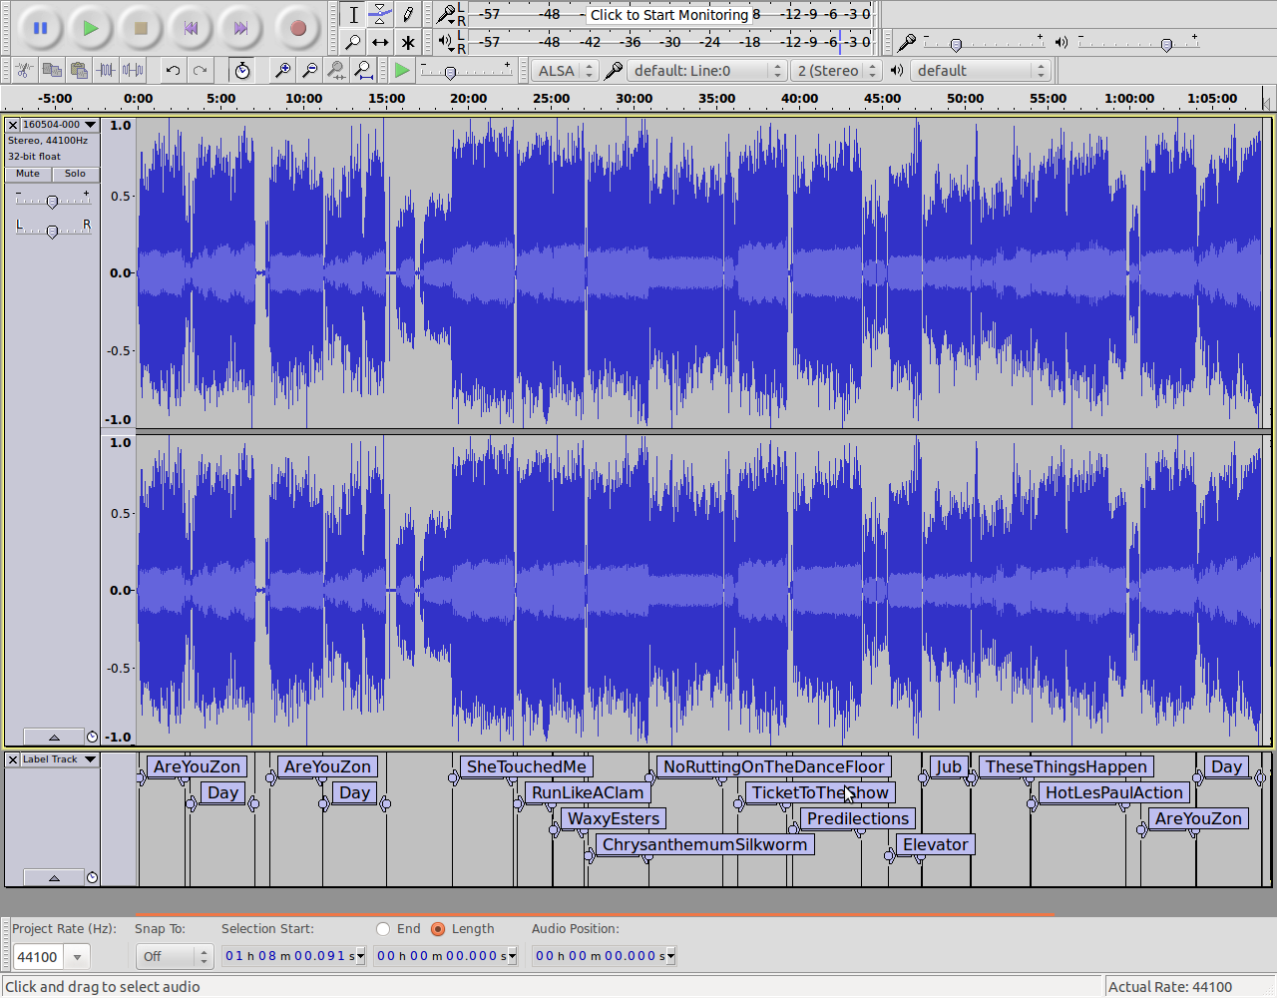
Task: Click the Record button
Action: 297,28
